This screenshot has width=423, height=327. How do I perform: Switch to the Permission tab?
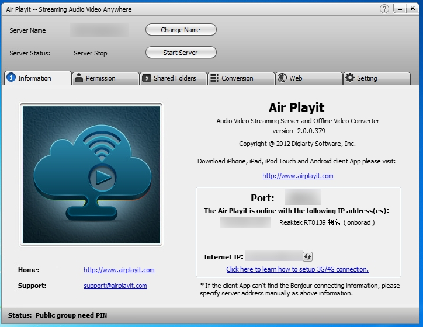pyautogui.click(x=106, y=78)
